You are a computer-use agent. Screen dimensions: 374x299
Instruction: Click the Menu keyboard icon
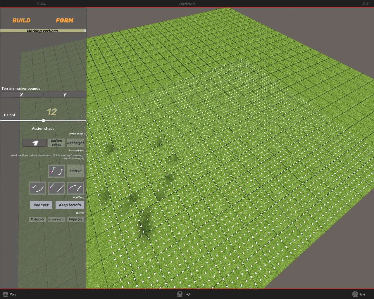[6, 294]
